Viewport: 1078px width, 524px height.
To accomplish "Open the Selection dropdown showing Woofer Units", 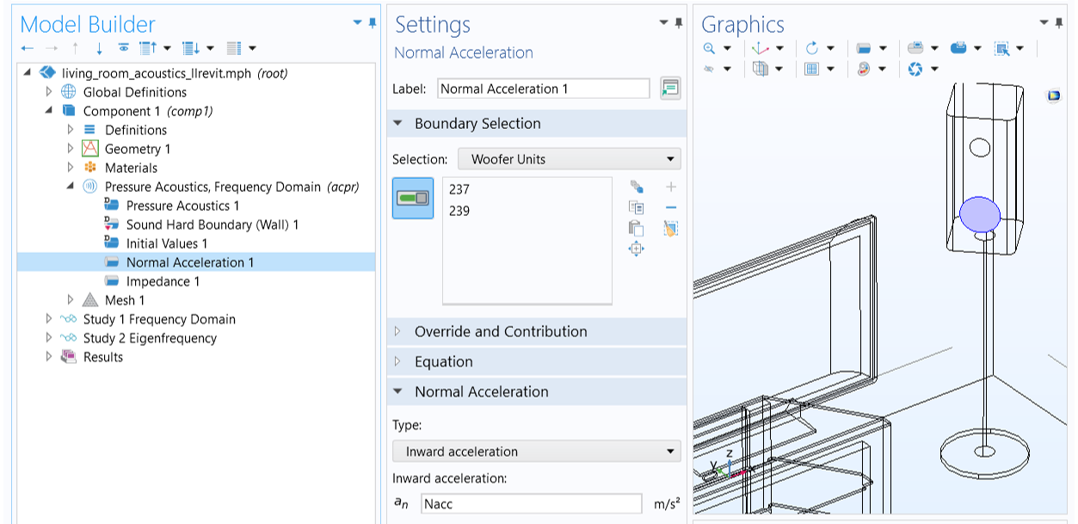I will [570, 158].
